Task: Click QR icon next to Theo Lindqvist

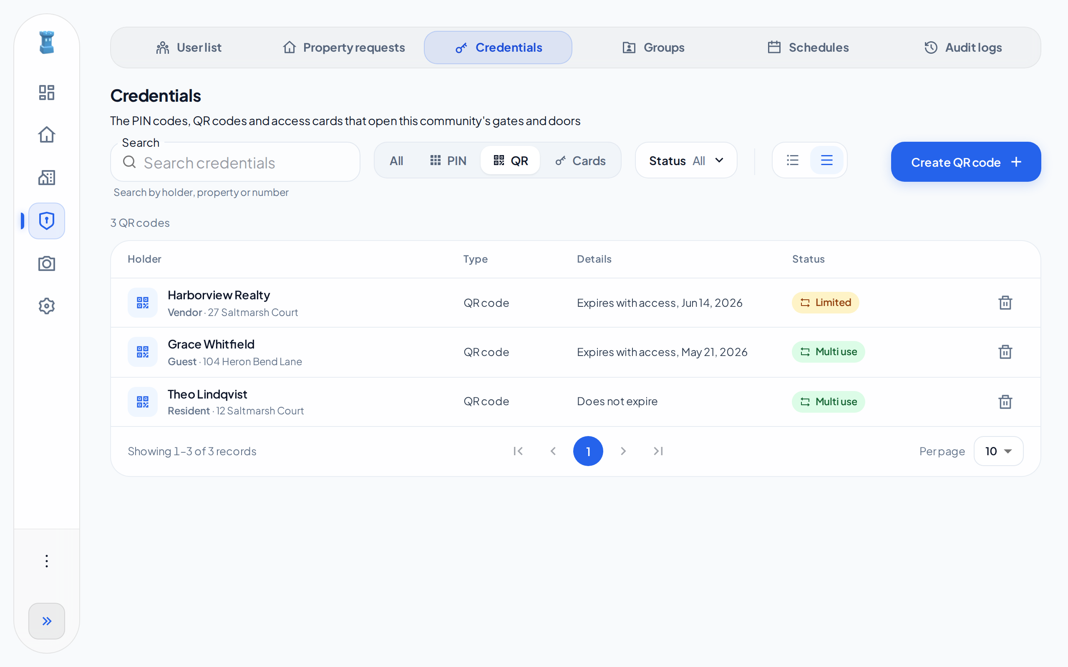Action: click(143, 401)
